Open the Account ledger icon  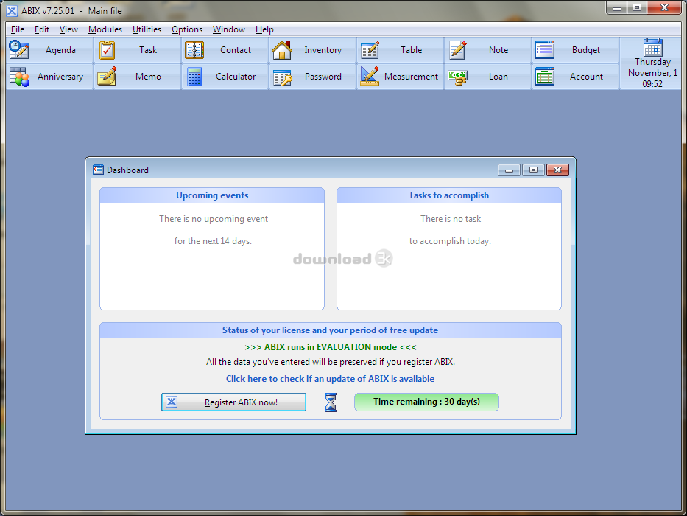(x=545, y=77)
